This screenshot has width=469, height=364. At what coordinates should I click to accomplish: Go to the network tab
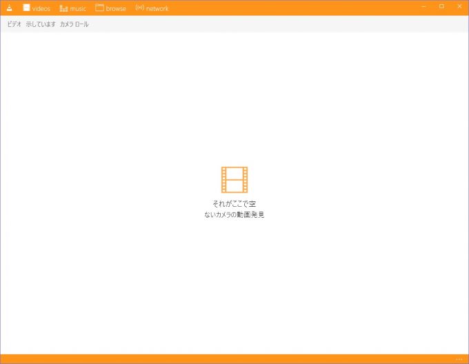pos(152,8)
